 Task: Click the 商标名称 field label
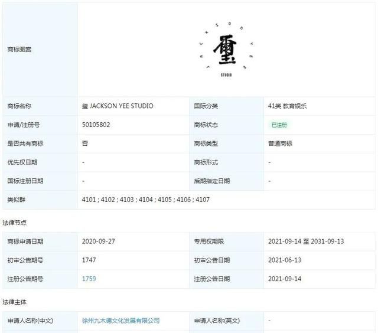[x=19, y=106]
